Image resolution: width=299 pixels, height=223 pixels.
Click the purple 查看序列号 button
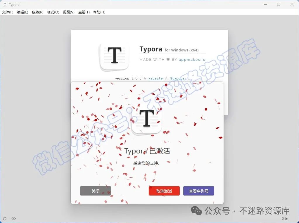click(199, 191)
